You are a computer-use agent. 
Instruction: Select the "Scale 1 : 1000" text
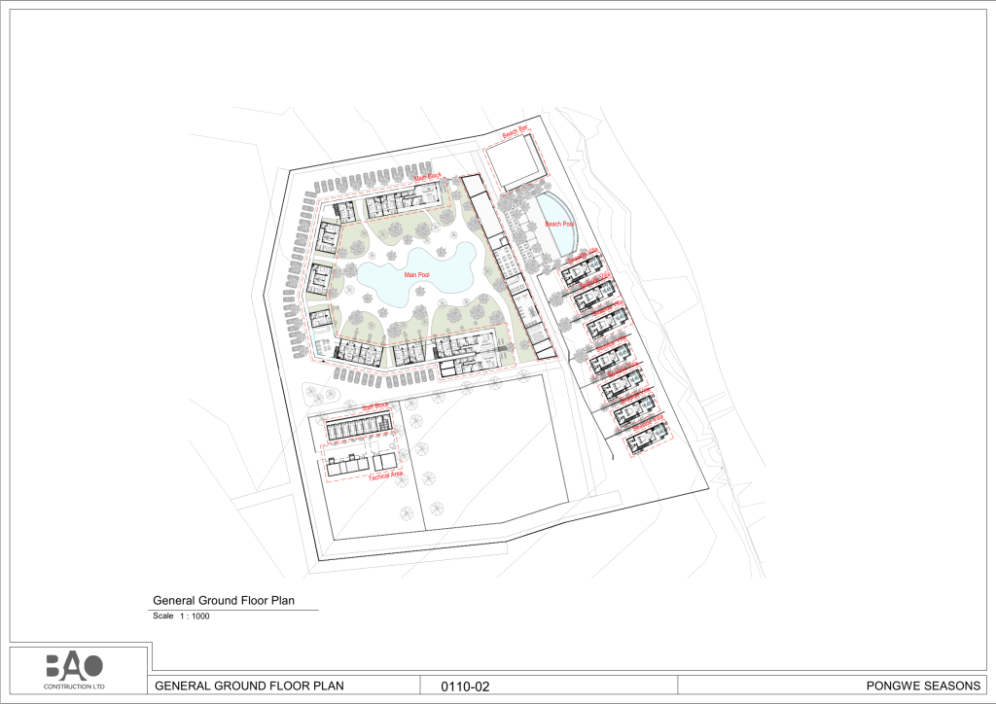[x=181, y=616]
